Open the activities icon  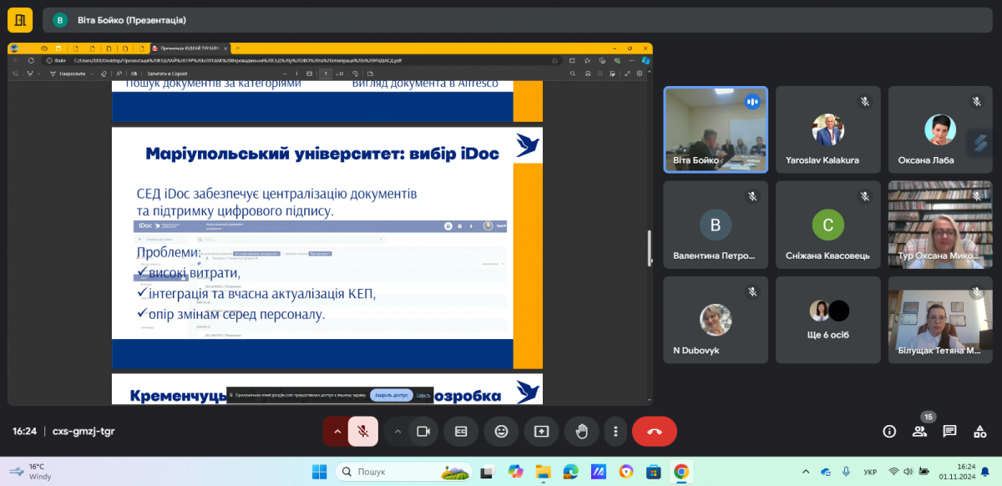point(979,431)
